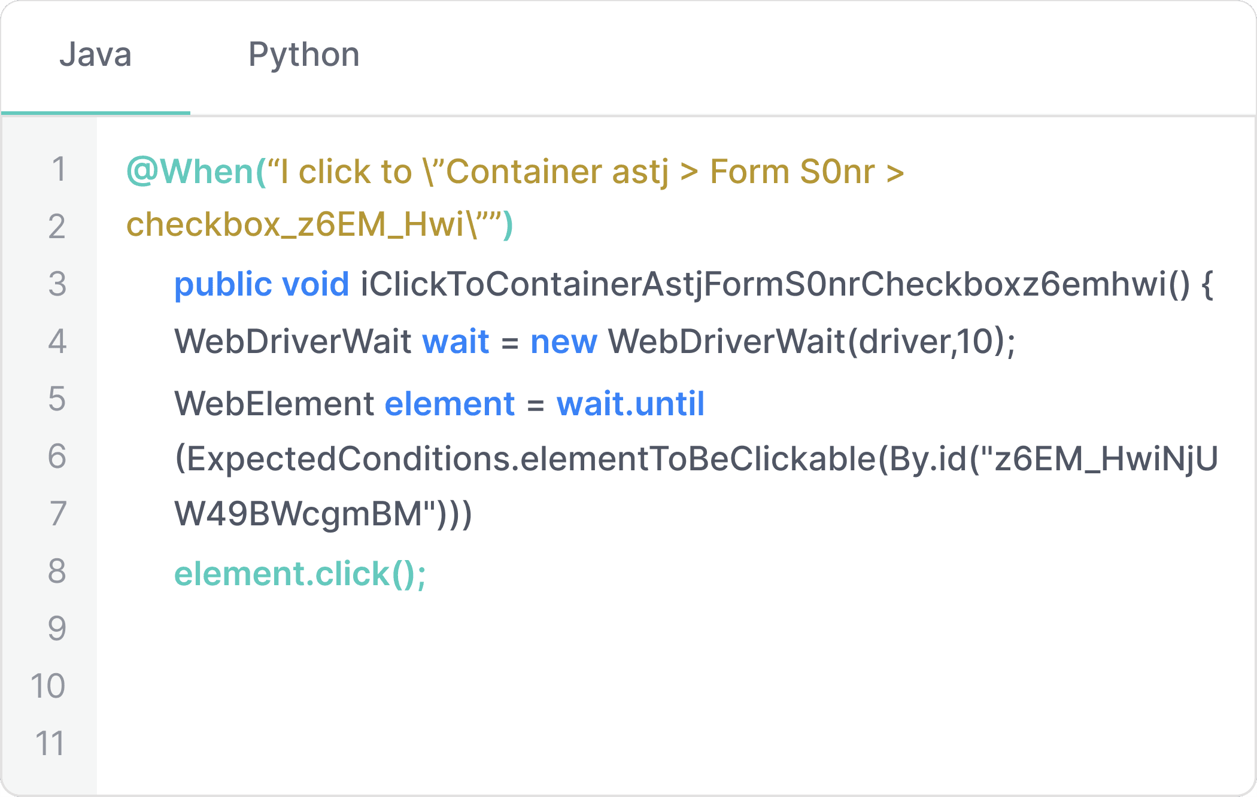This screenshot has width=1257, height=797.
Task: Click the 'new' keyword on line 4
Action: click(x=563, y=342)
